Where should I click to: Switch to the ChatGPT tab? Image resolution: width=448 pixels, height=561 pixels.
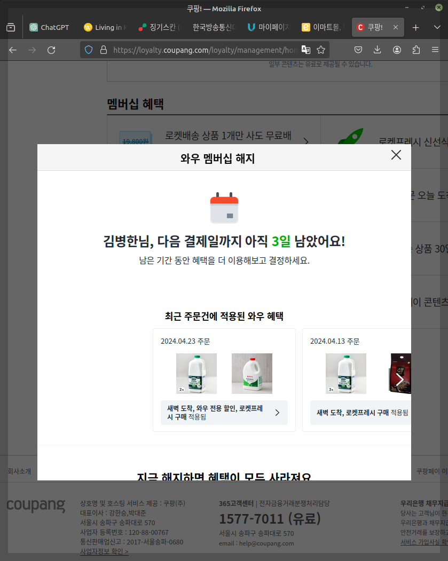point(50,27)
